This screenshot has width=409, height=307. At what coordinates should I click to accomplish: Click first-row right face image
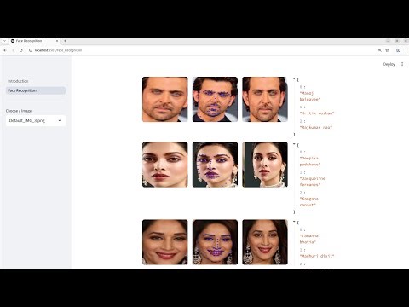[x=265, y=99]
